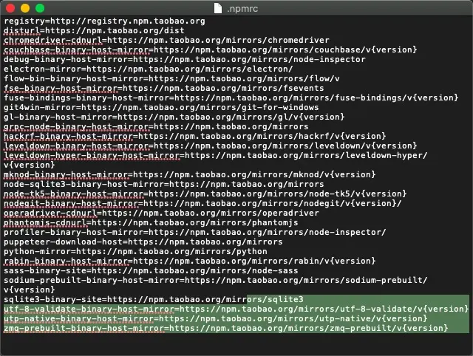Click the highlighted zmq-prebuilt-binary-host-mirror line
473x356 pixels.
[226, 328]
